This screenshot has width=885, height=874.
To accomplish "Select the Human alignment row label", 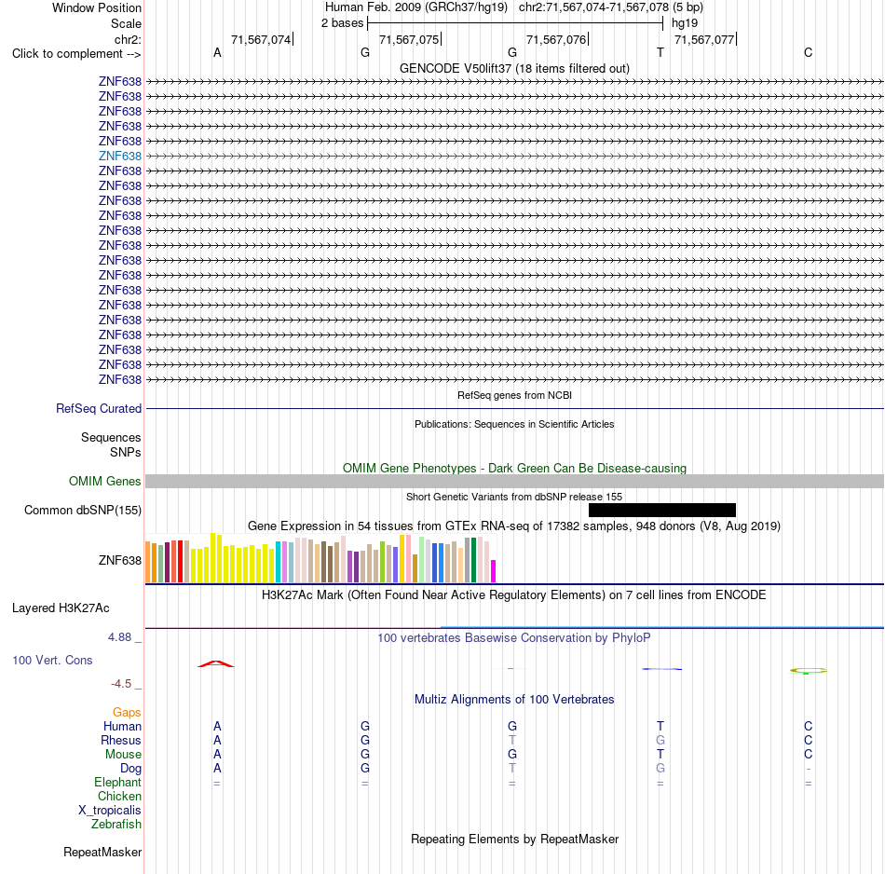I will (x=122, y=726).
